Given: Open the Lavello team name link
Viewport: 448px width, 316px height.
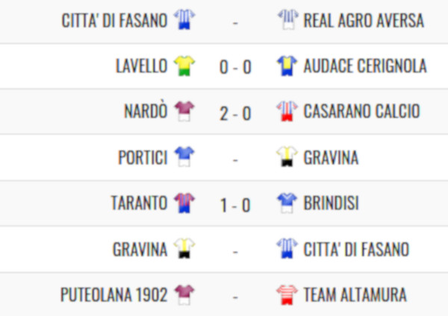Looking at the screenshot, I should [x=141, y=66].
